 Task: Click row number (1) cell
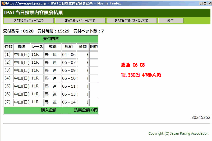point(8,55)
